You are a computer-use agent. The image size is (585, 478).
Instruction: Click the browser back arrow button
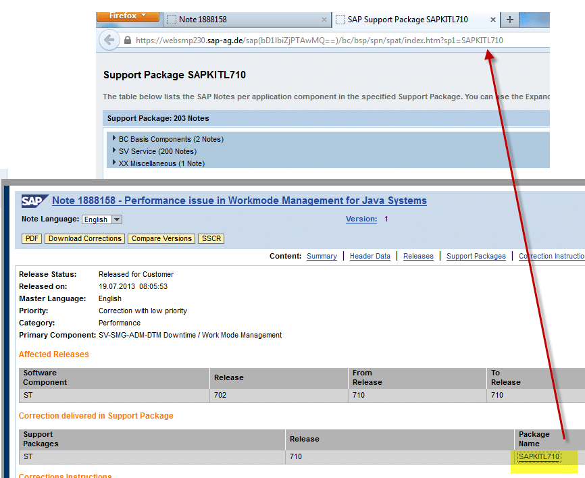tap(109, 40)
